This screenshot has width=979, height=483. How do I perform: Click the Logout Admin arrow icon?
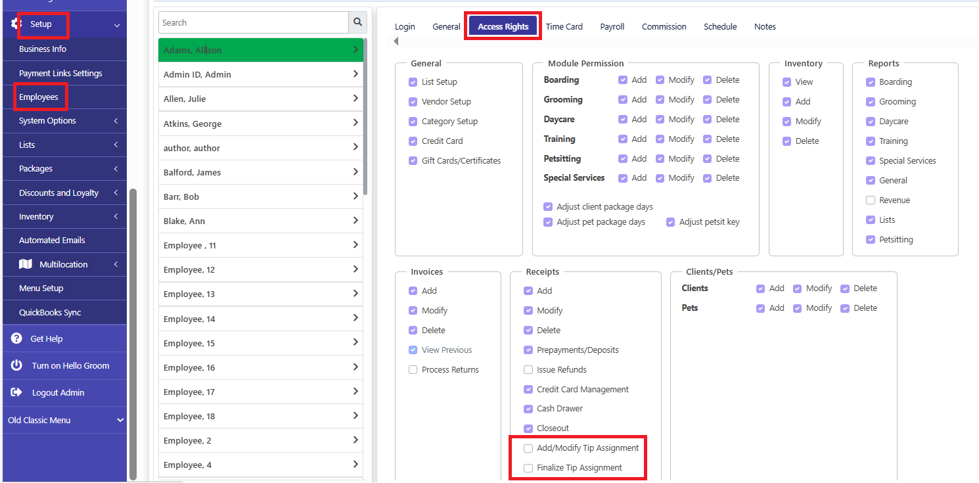[16, 392]
